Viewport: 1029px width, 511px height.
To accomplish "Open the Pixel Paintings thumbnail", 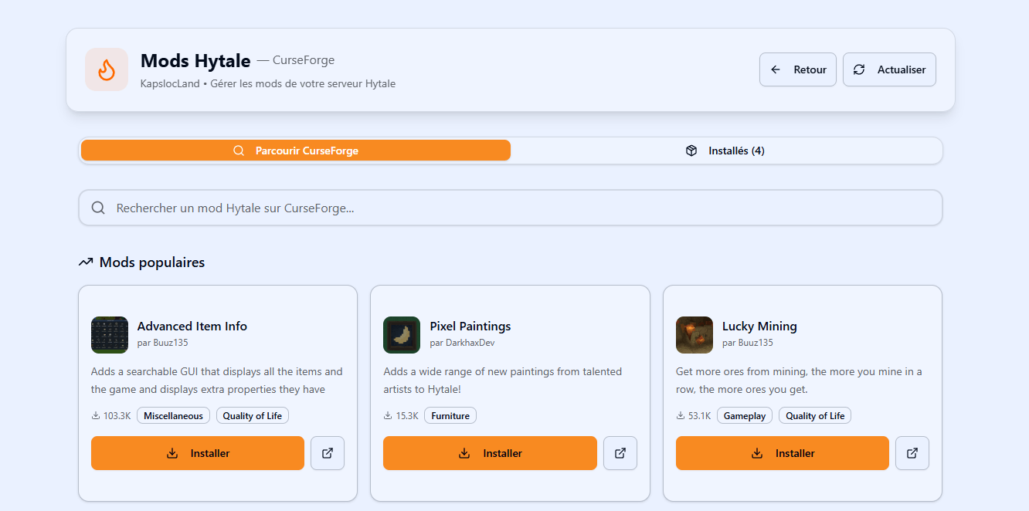I will click(x=402, y=335).
